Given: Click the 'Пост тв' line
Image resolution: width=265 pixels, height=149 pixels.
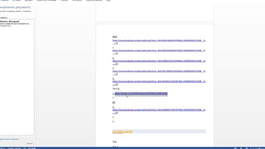Looking at the screenshot, I should tap(116, 89).
